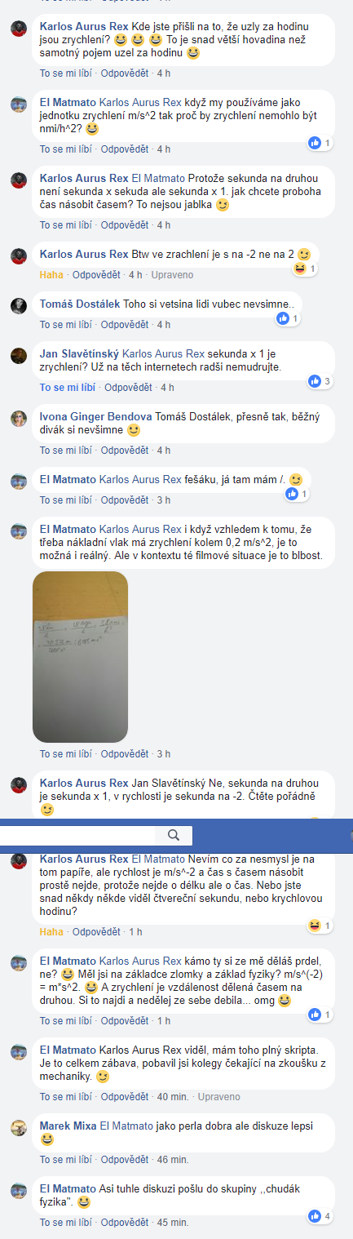353x1239 pixels.
Task: Like Marek Mixa's comment
Action: coord(64,1159)
